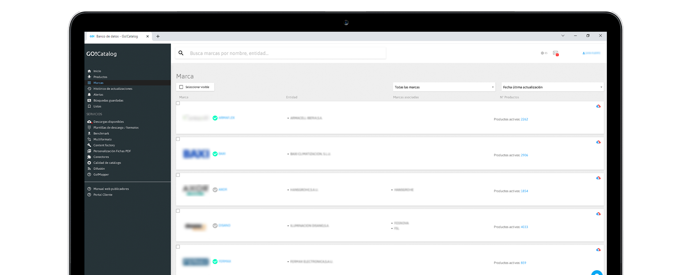The height and width of the screenshot is (275, 691).
Task: Open the 2262 active products link
Action: tap(524, 119)
